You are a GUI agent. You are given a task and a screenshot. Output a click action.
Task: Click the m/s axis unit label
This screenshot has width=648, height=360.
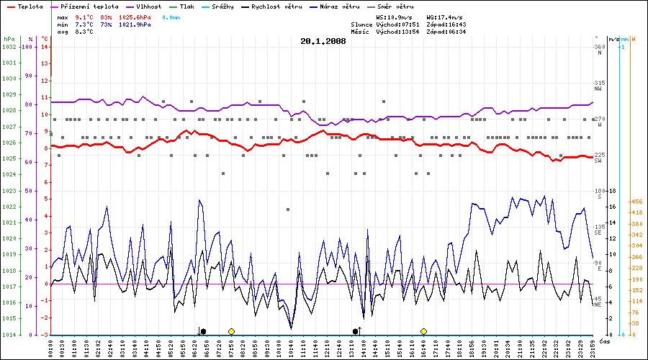[613, 39]
